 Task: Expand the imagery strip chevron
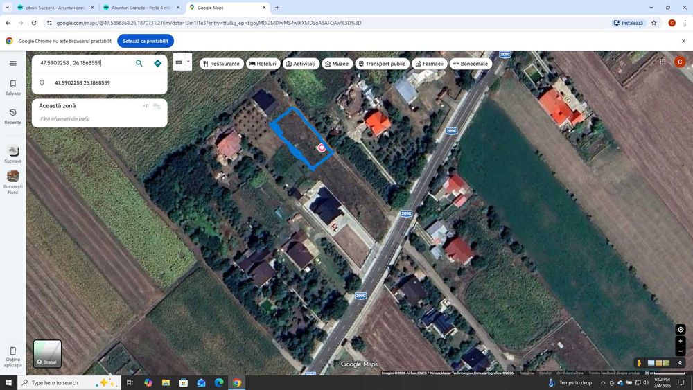point(680,363)
